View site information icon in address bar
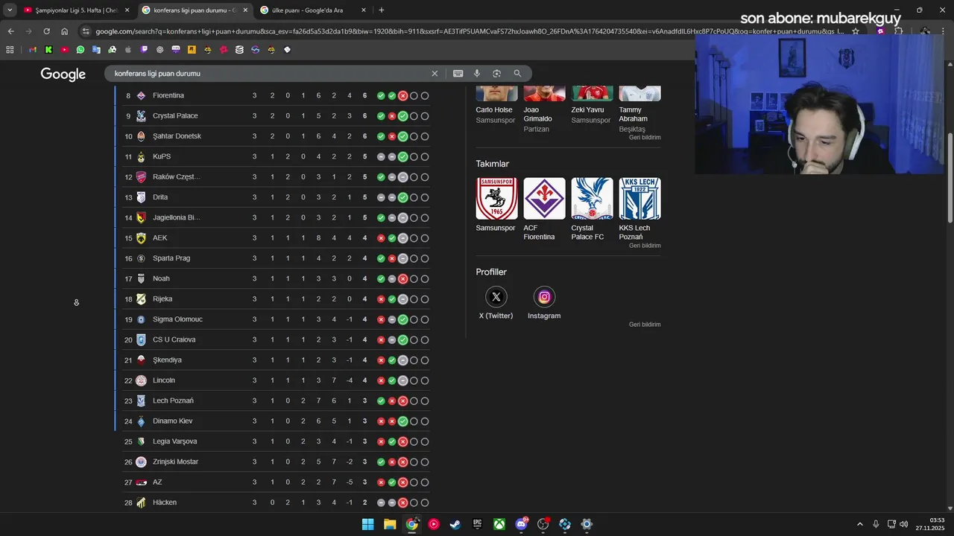 click(86, 31)
